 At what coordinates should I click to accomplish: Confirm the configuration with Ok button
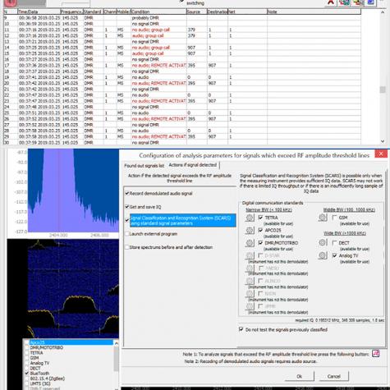click(x=299, y=376)
